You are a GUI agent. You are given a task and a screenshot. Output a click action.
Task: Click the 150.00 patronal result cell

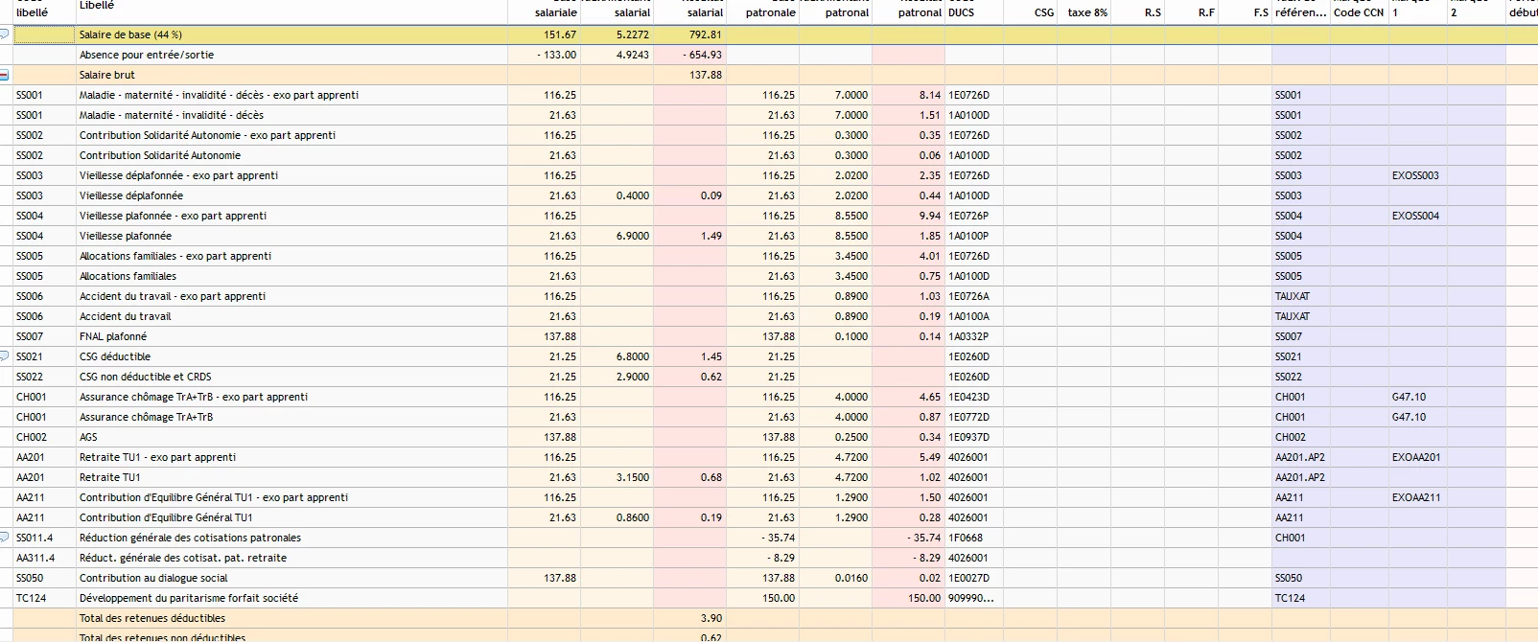click(908, 598)
